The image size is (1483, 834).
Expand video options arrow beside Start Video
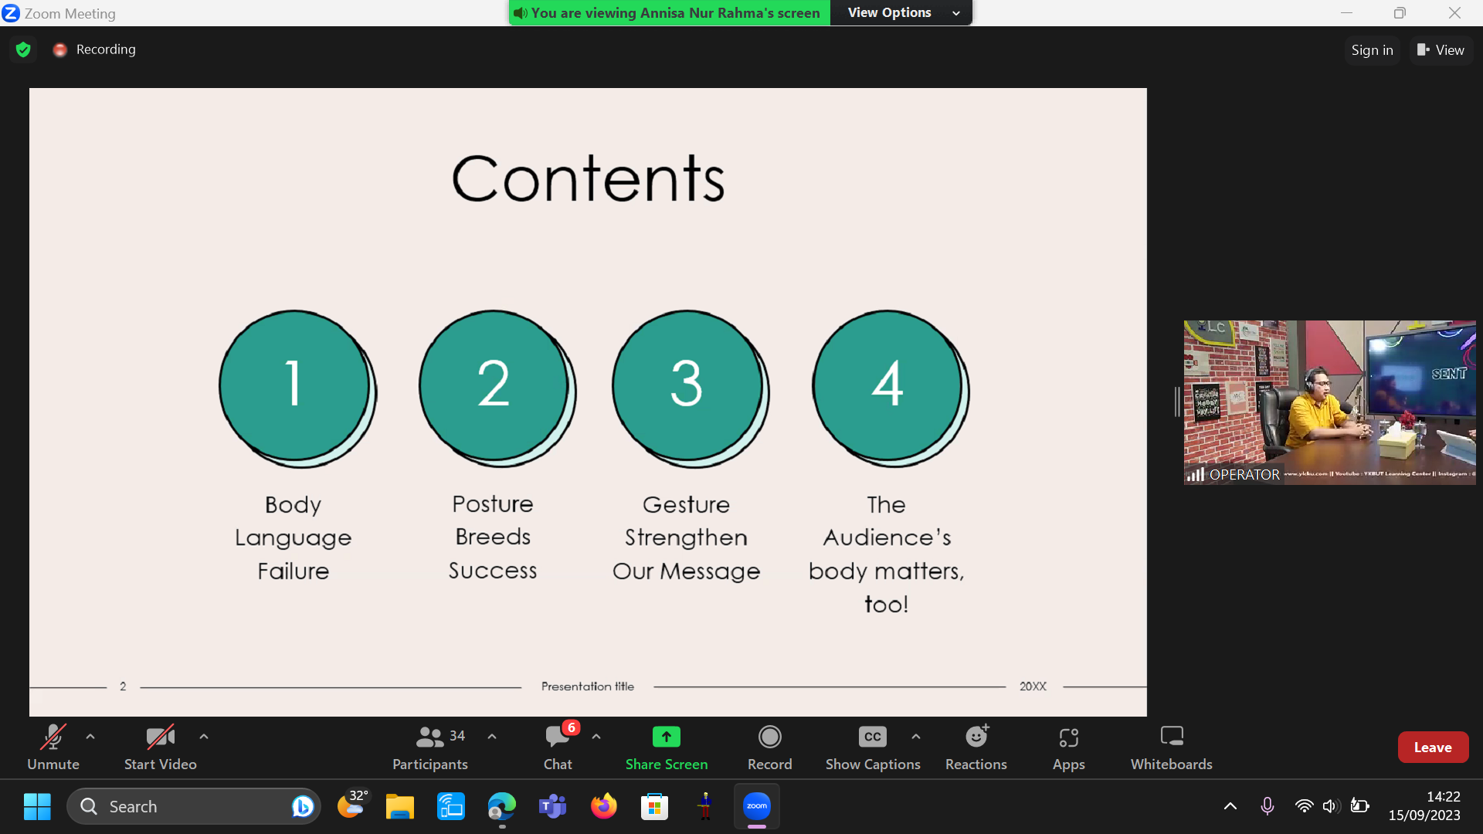coord(204,737)
